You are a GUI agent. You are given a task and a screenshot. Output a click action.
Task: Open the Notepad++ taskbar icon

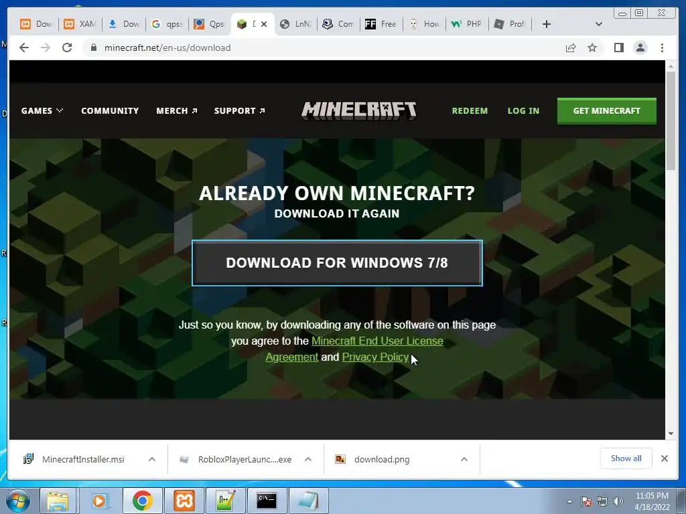pyautogui.click(x=225, y=501)
